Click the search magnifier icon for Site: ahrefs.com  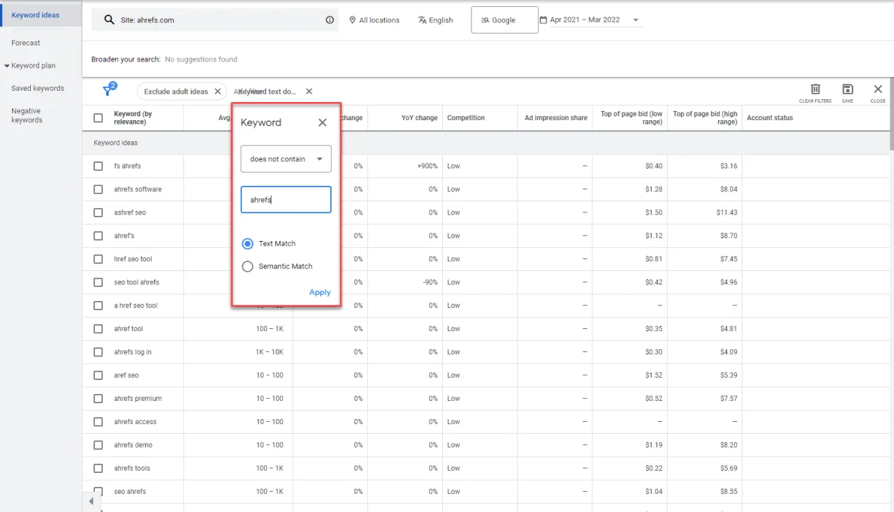click(108, 20)
